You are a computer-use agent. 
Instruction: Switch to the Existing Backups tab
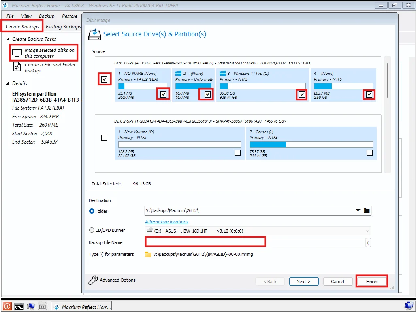[63, 27]
